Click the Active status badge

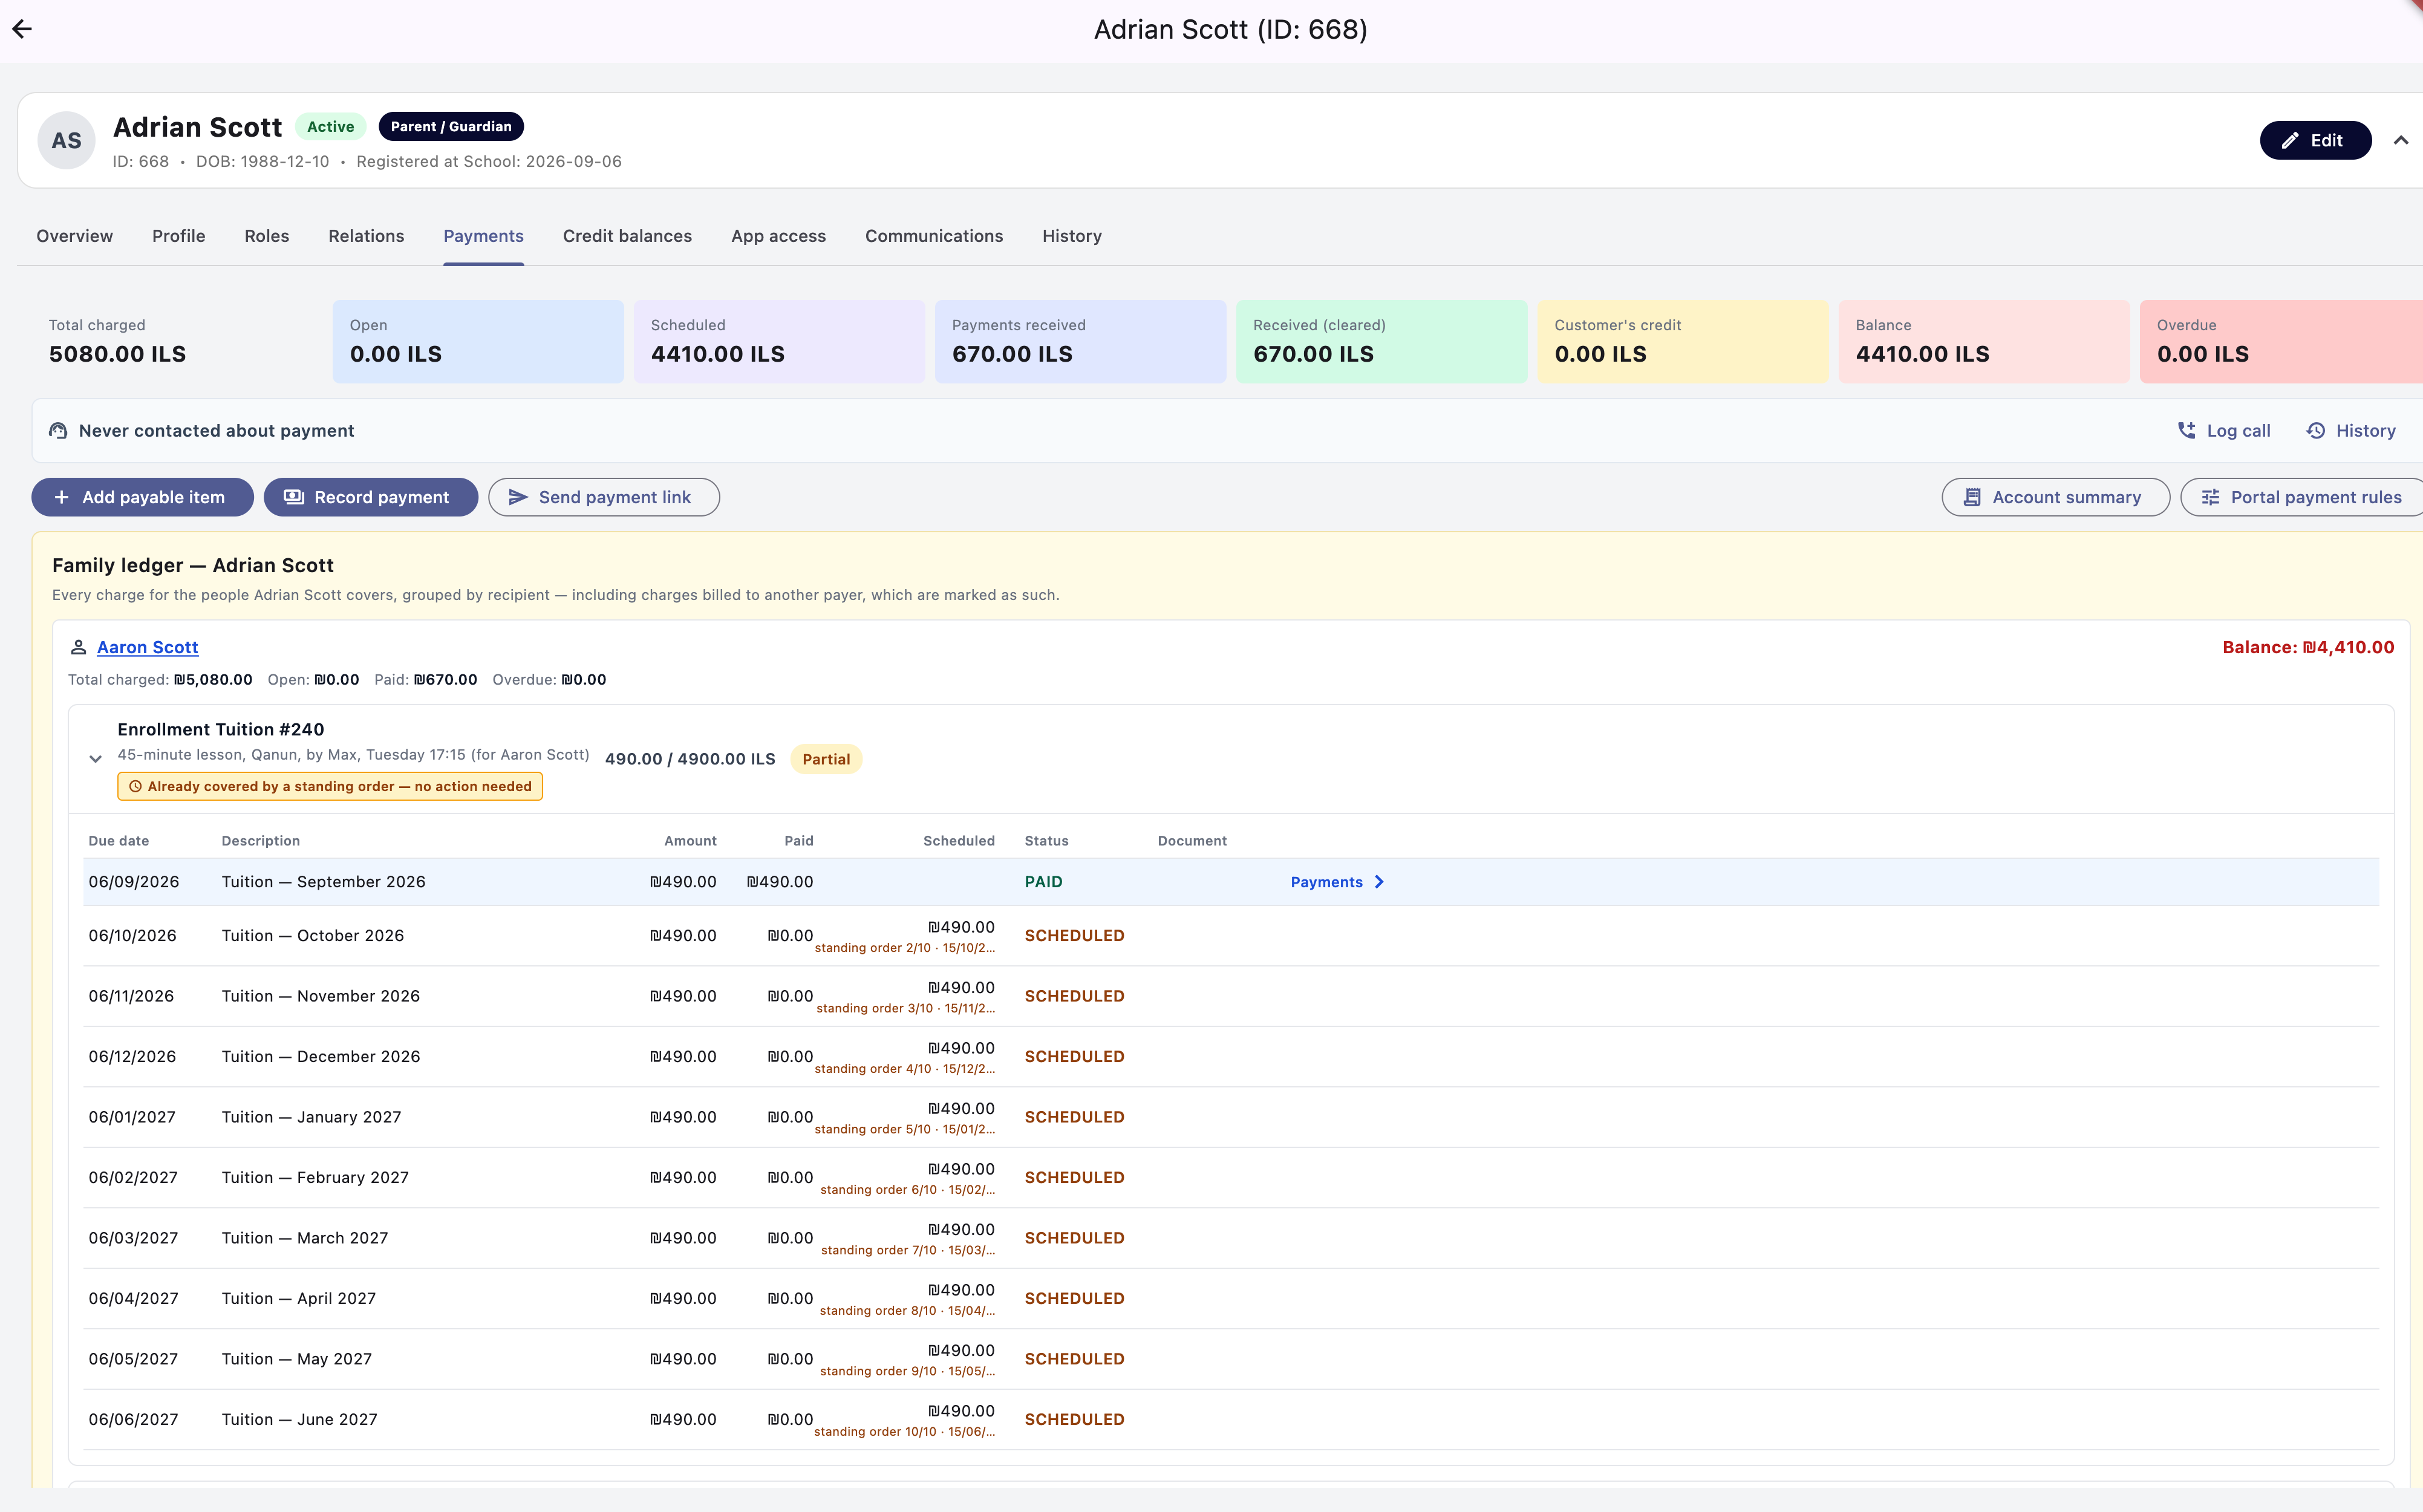(331, 127)
